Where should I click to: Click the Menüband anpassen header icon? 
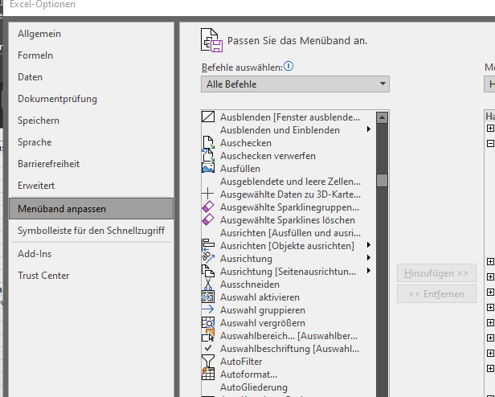(x=211, y=40)
